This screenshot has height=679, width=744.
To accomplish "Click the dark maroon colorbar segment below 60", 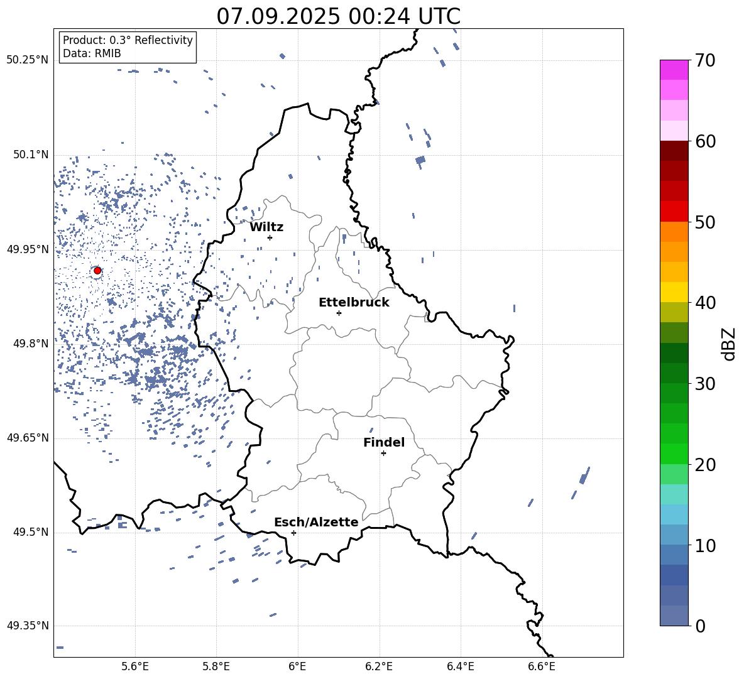I will 674,150.
